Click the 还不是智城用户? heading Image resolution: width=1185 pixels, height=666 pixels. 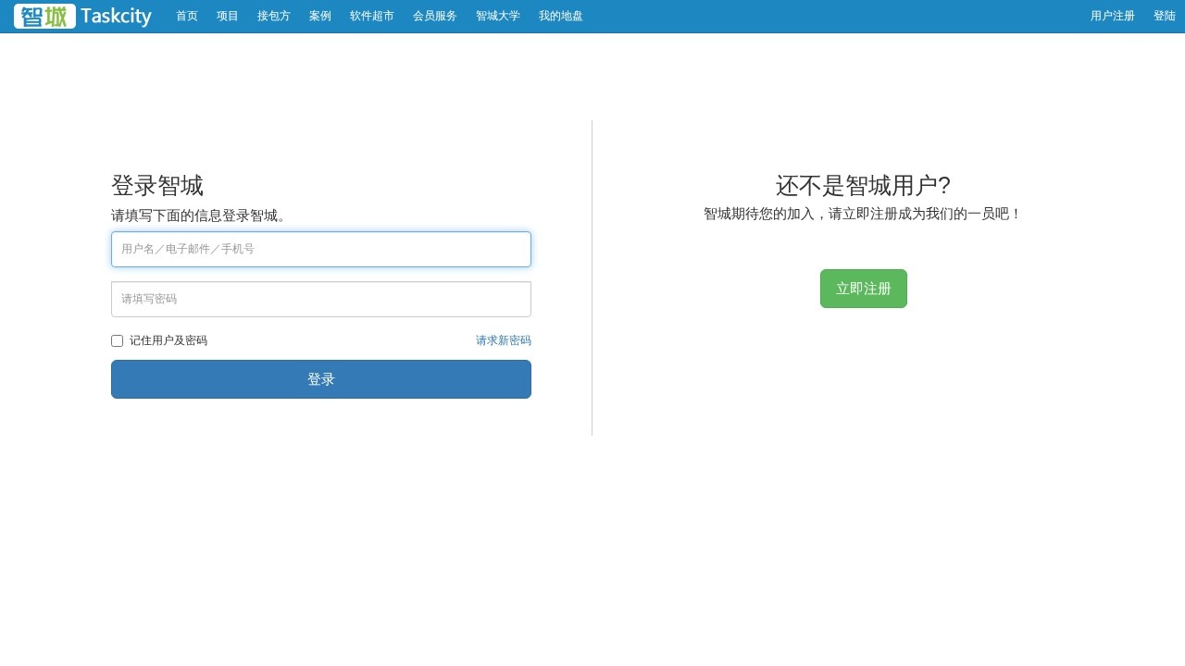863,186
